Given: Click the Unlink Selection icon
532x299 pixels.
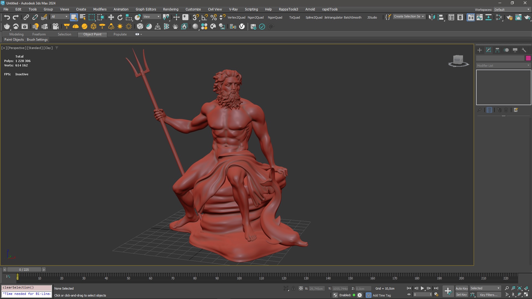Looking at the screenshot, I should click(x=35, y=17).
